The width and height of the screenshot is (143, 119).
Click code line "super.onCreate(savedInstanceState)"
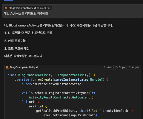coord(52,84)
